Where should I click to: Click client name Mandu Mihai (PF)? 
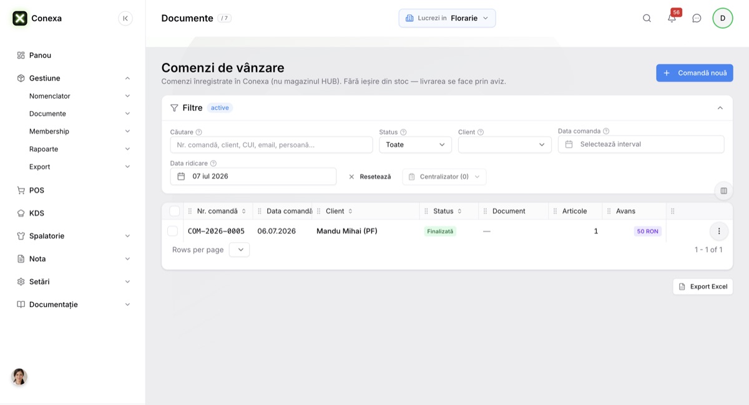point(347,231)
